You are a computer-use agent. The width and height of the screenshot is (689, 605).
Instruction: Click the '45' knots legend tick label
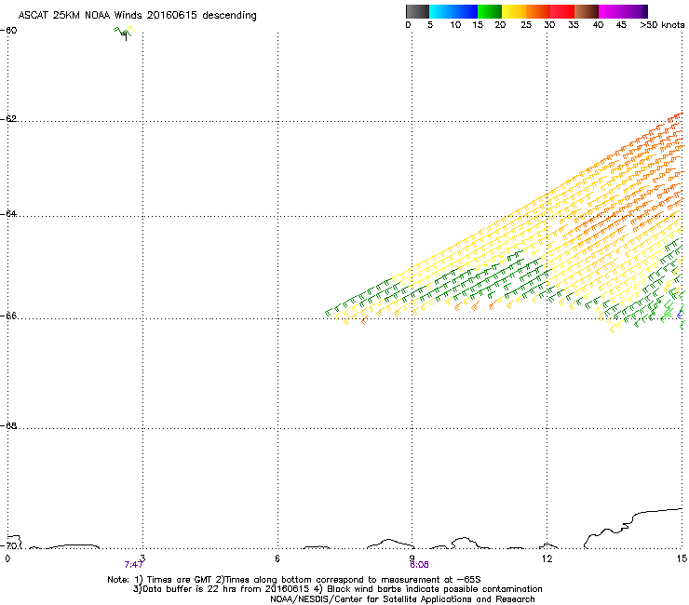[x=621, y=25]
